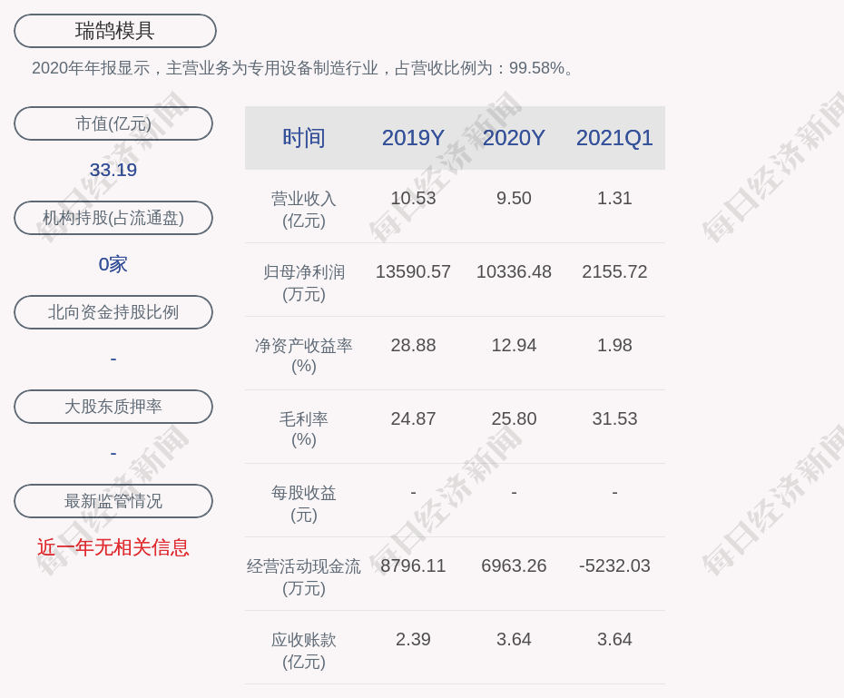
Task: Open the 北向资金持股比例 pill
Action: 113,312
